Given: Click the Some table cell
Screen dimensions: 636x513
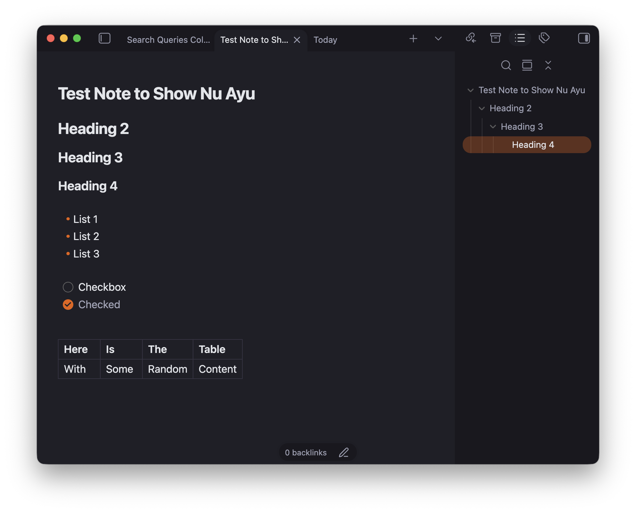Looking at the screenshot, I should point(121,369).
